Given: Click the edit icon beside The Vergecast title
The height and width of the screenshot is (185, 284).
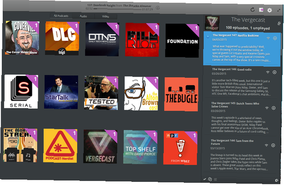Looking at the screenshot, I should (x=279, y=23).
